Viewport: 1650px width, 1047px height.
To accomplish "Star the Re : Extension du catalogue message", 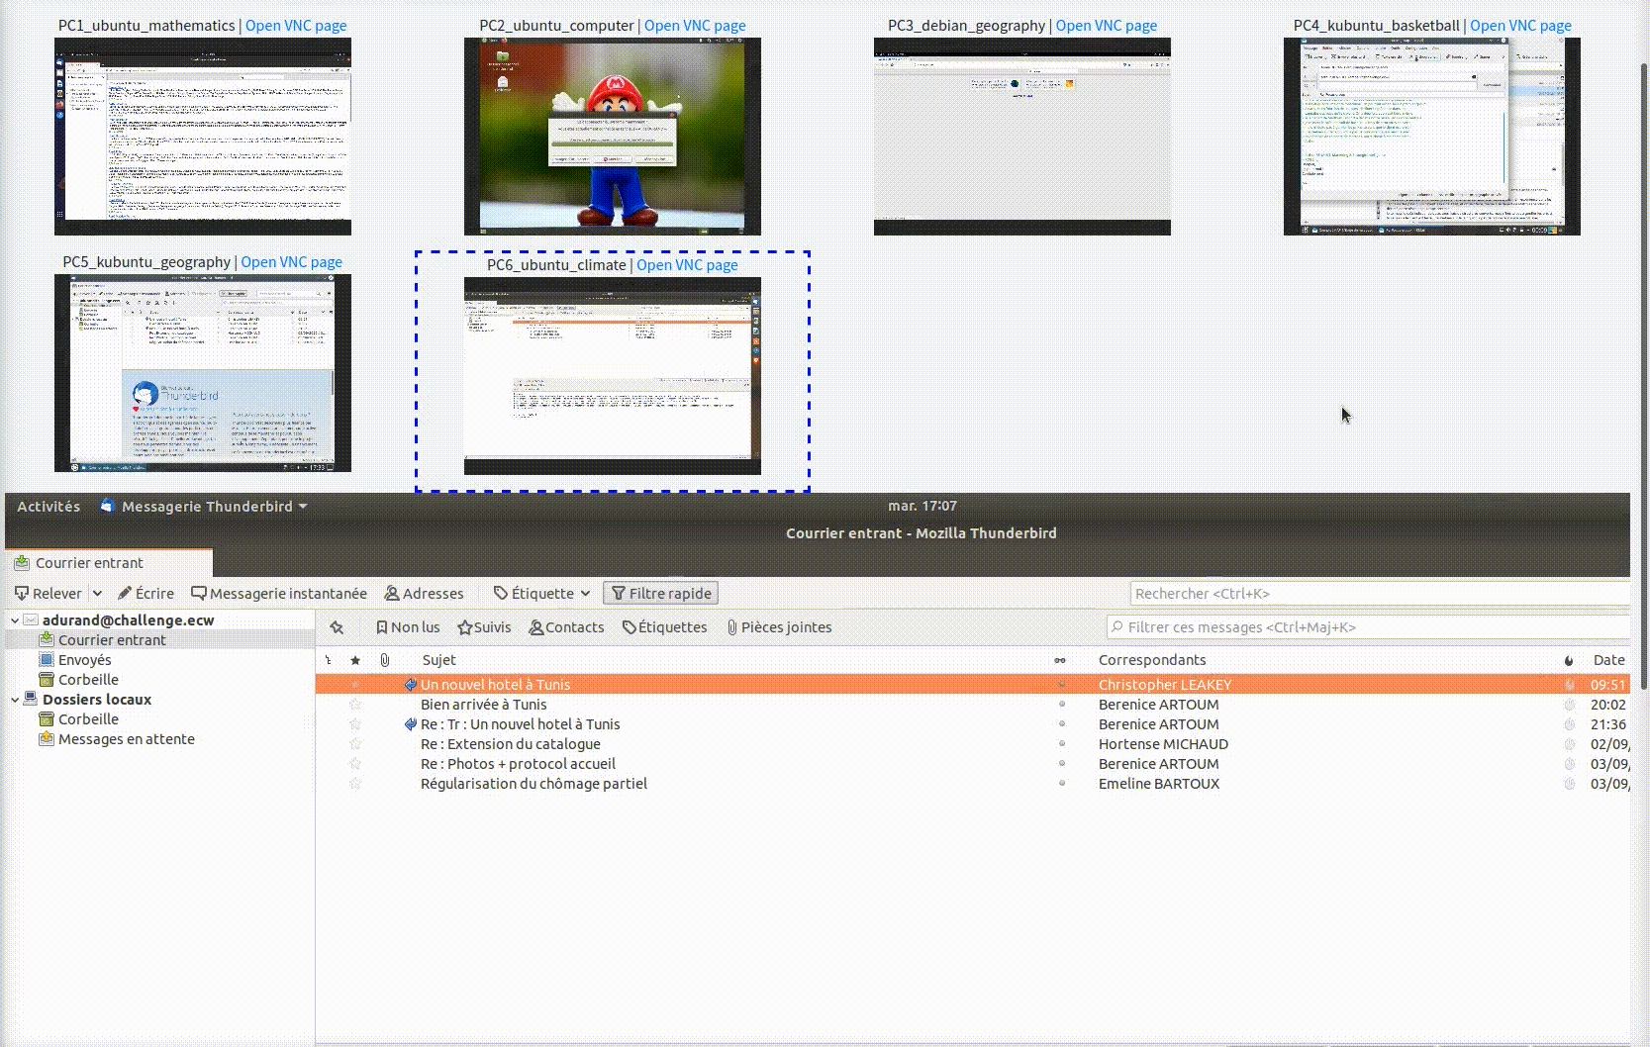I will point(355,744).
